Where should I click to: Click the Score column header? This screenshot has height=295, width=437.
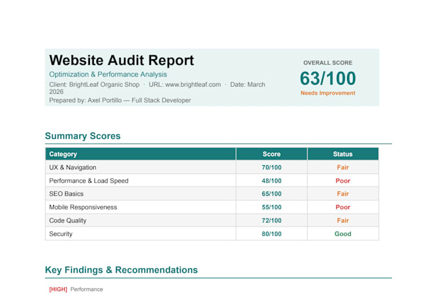(x=271, y=154)
